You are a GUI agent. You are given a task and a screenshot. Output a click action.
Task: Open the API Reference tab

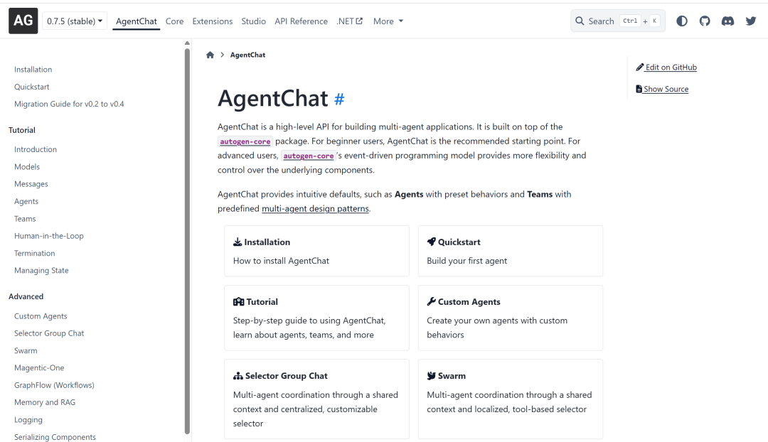pos(301,21)
